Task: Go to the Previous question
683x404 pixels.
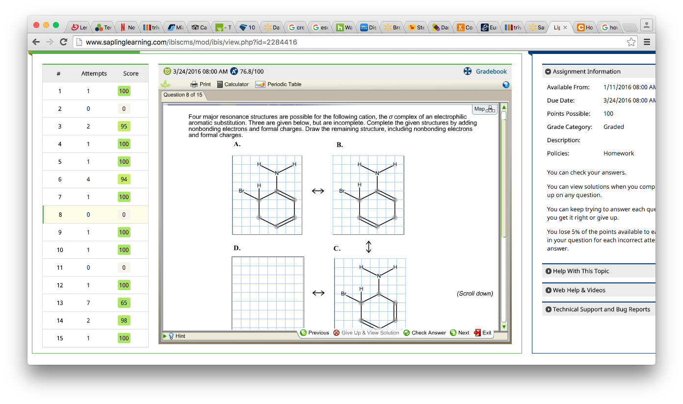Action: pos(315,333)
